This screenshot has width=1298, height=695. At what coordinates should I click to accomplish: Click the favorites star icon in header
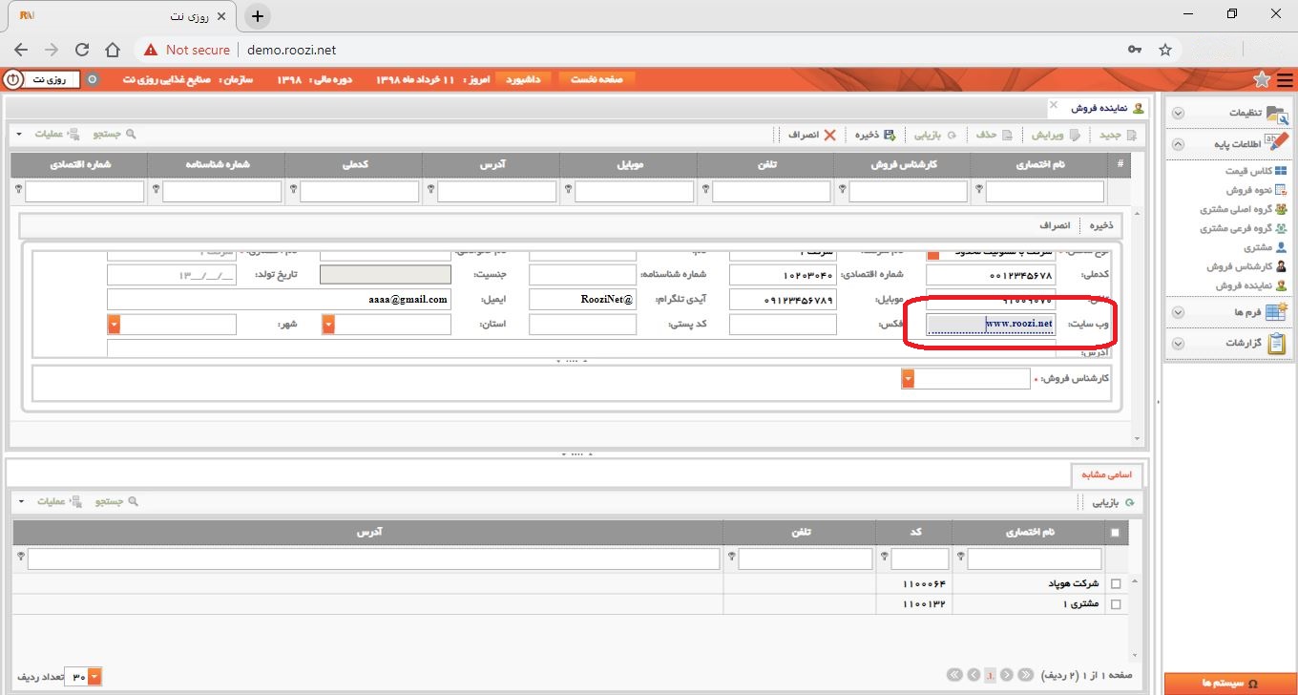point(1262,79)
